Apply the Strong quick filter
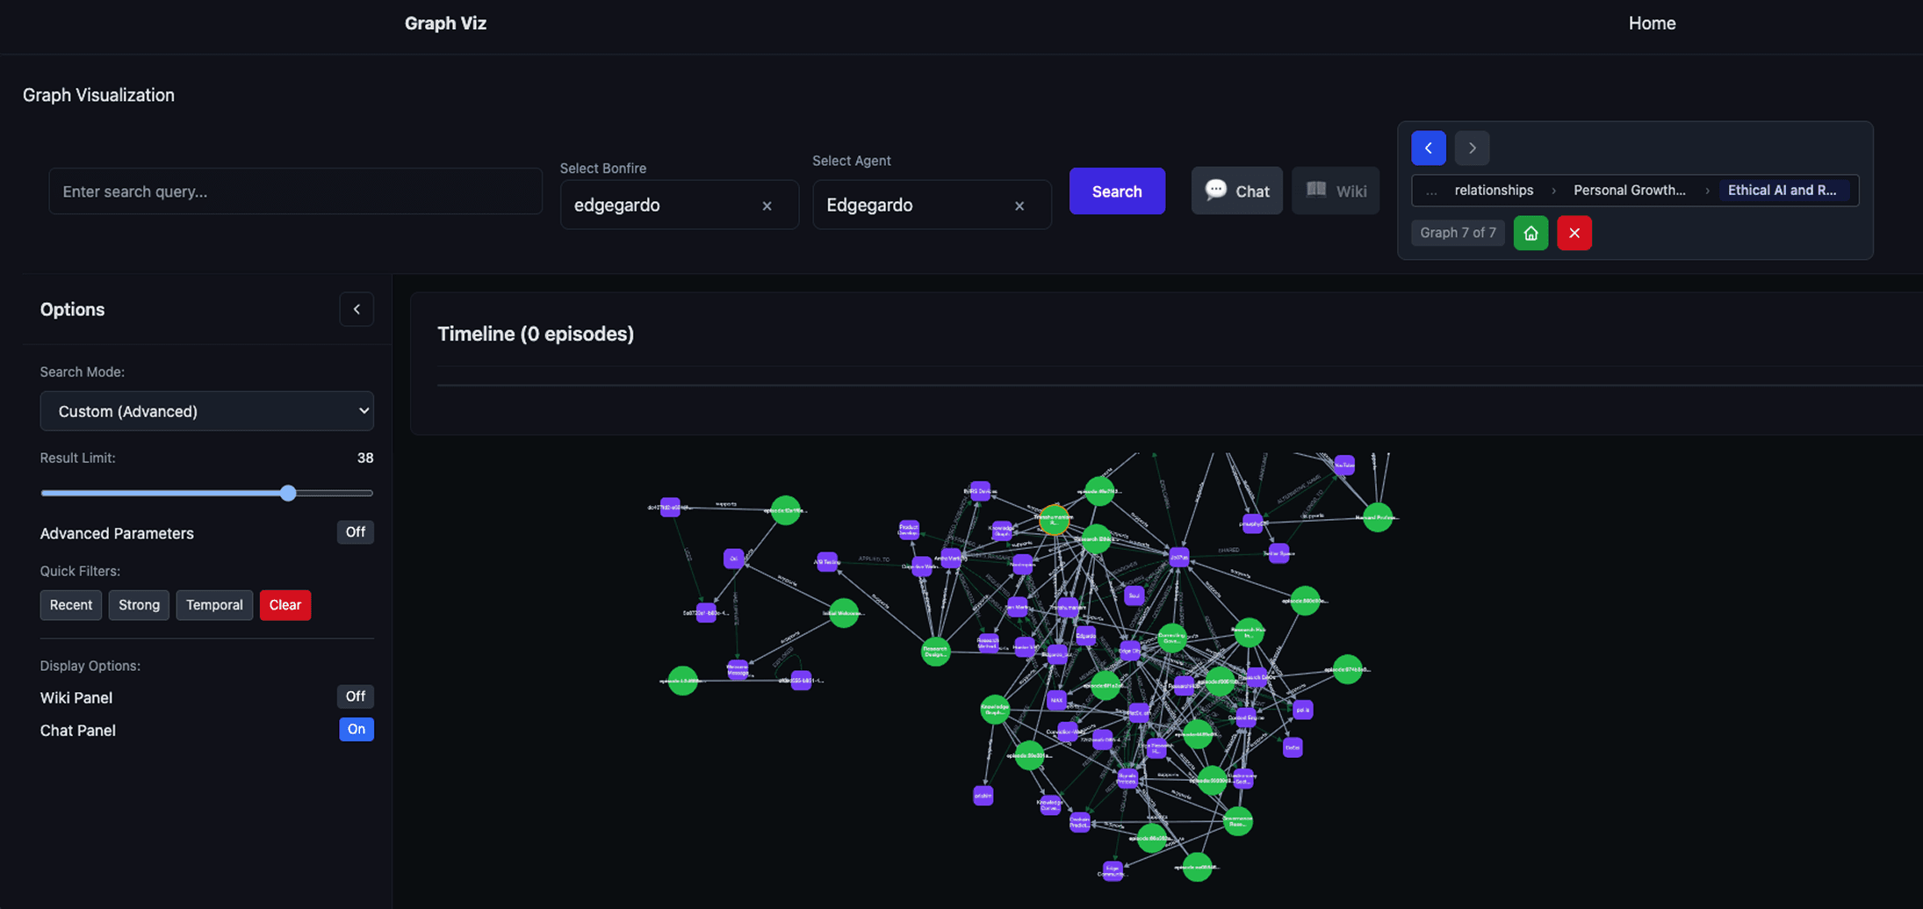 (x=139, y=605)
